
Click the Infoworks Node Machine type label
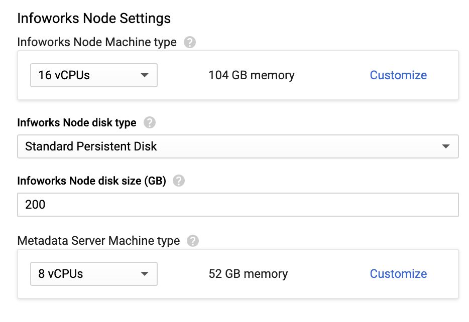(97, 42)
